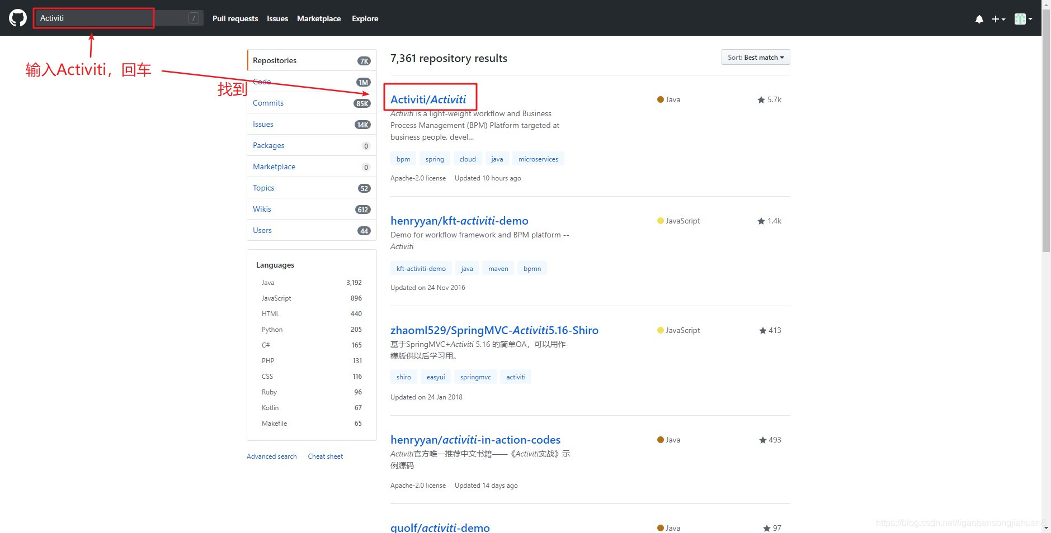Click the 493 star count of activiti-in-action-codes
The width and height of the screenshot is (1051, 533).
pyautogui.click(x=770, y=440)
